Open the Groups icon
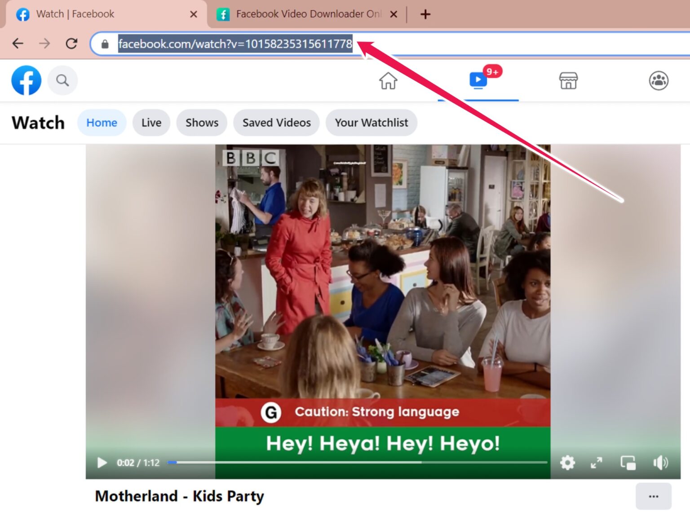The height and width of the screenshot is (512, 690). click(x=659, y=80)
